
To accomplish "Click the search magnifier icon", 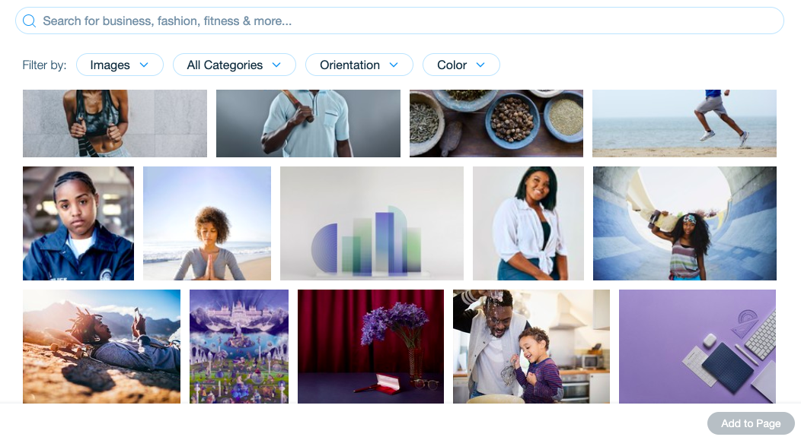I will point(29,21).
